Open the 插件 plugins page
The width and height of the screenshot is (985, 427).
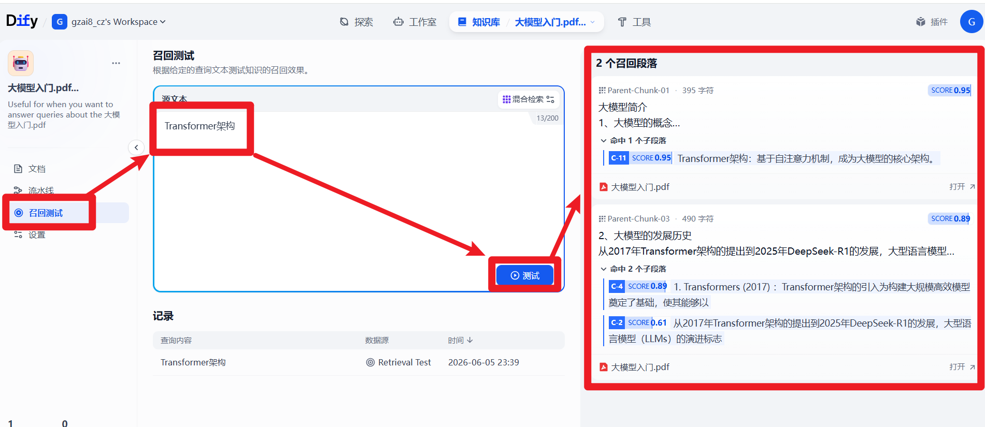tap(932, 22)
